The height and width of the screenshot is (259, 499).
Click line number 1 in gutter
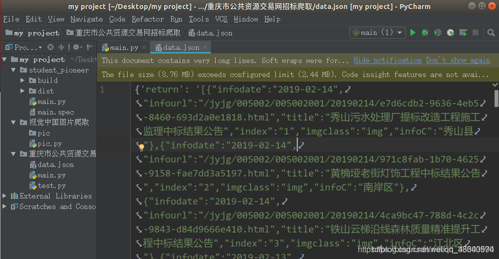(102, 89)
